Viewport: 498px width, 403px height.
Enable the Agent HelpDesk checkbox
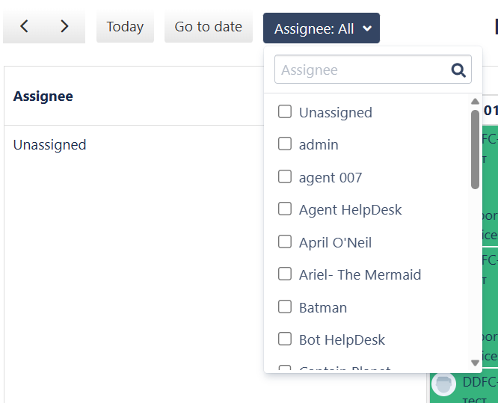[x=285, y=209]
